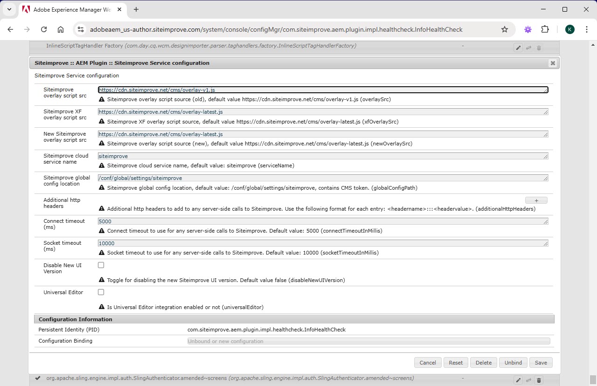
Task: Focus the Siteimprove global config location field
Action: tap(323, 178)
